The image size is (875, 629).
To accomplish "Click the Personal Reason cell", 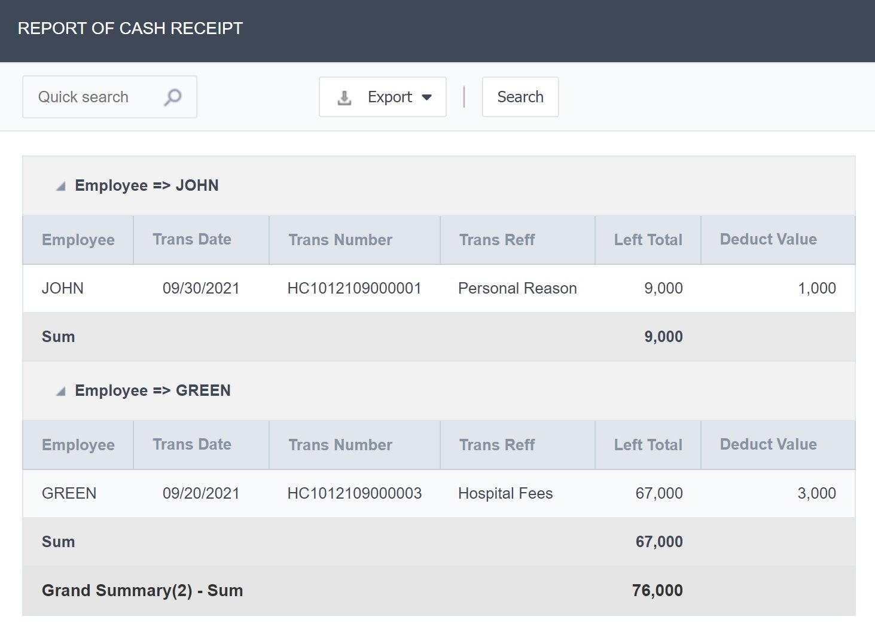I will point(517,288).
